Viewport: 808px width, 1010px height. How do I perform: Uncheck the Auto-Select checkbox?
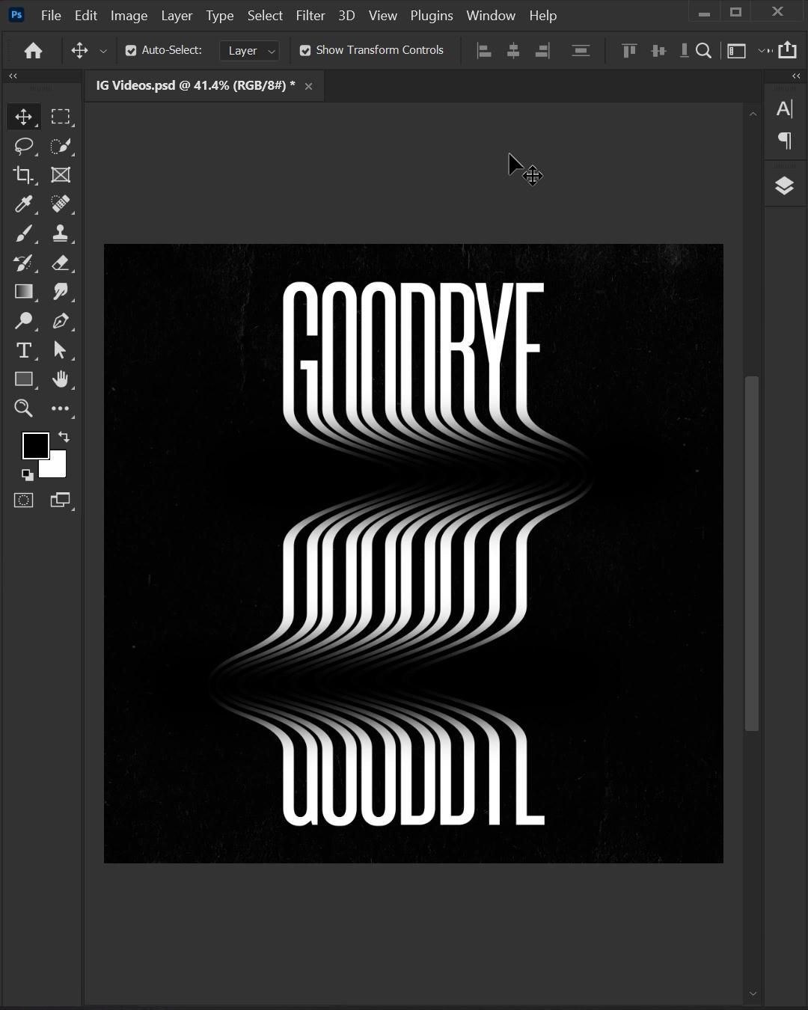(131, 51)
